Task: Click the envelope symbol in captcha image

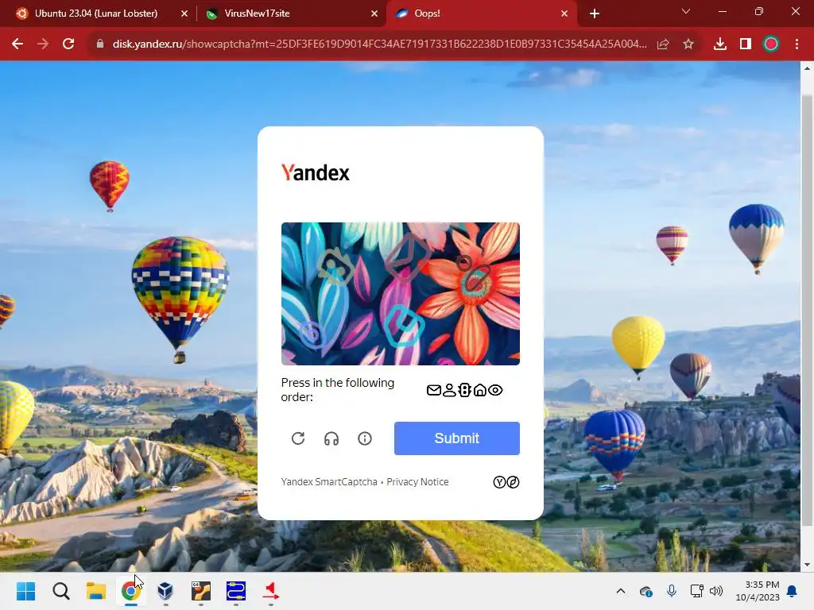Action: click(408, 258)
